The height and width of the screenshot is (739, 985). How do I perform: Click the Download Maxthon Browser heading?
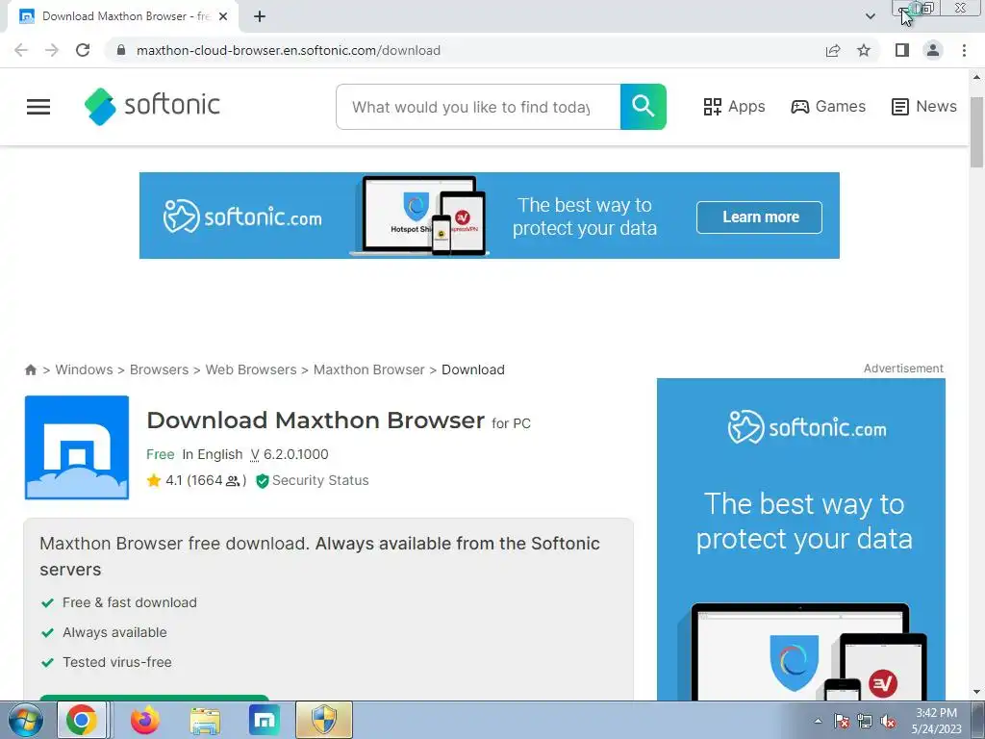point(316,420)
